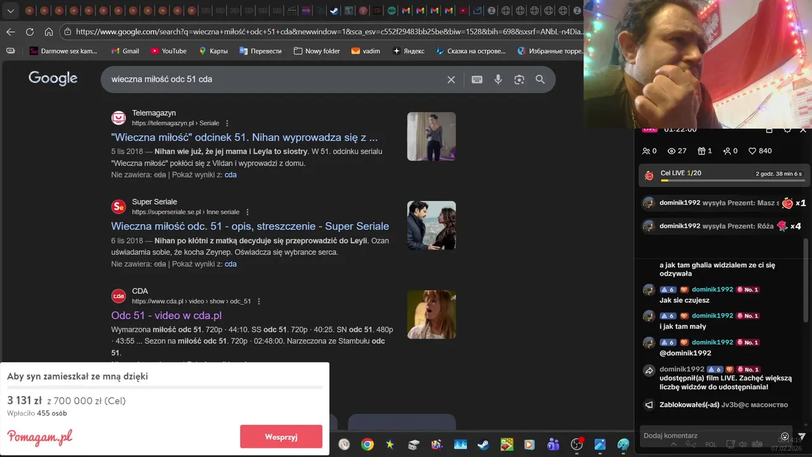Open the Odc 51 - video w cda.pl result

166,315
